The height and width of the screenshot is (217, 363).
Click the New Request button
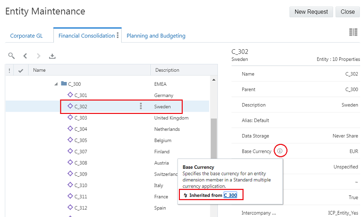[x=311, y=12]
